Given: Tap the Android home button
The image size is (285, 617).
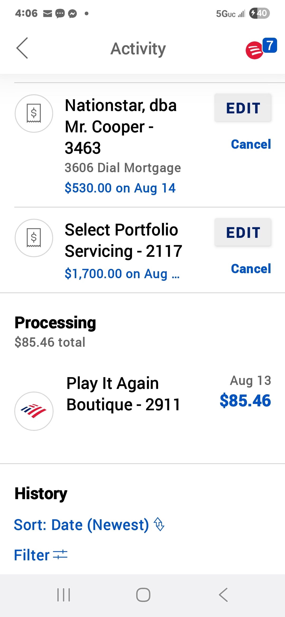Looking at the screenshot, I should (143, 595).
